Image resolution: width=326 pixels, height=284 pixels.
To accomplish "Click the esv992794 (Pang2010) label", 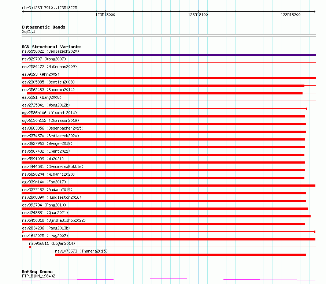I will tap(44, 205).
